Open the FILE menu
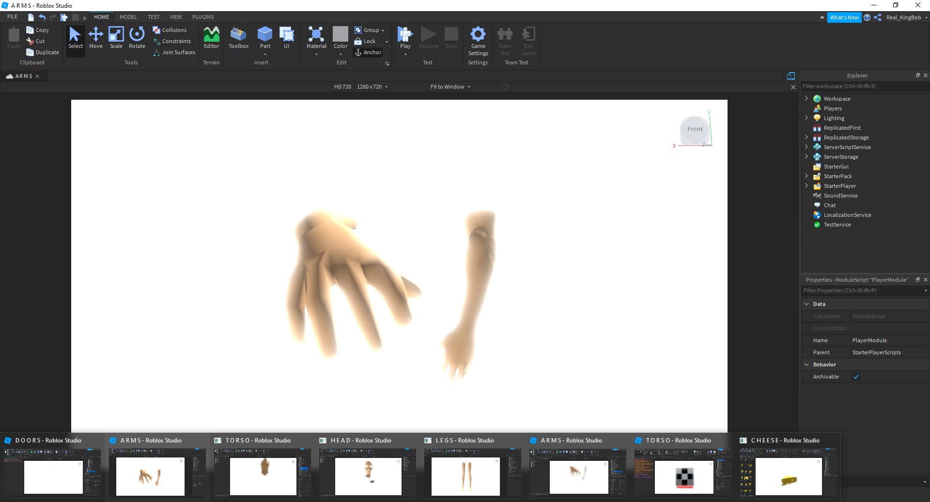The width and height of the screenshot is (930, 502). (13, 17)
